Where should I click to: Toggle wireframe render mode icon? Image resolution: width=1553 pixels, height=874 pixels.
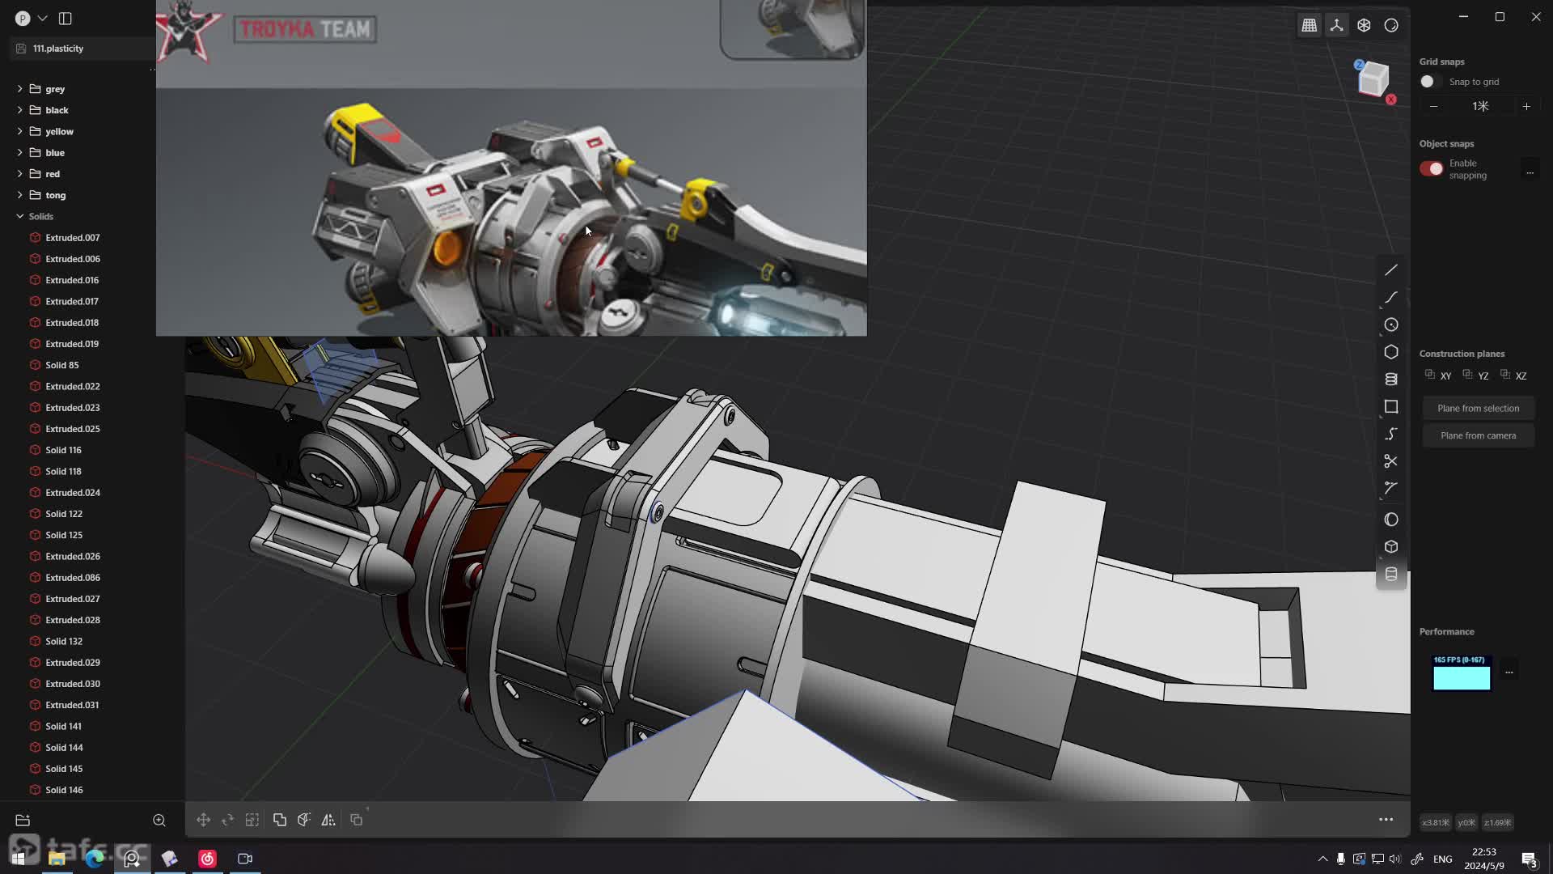click(1364, 26)
